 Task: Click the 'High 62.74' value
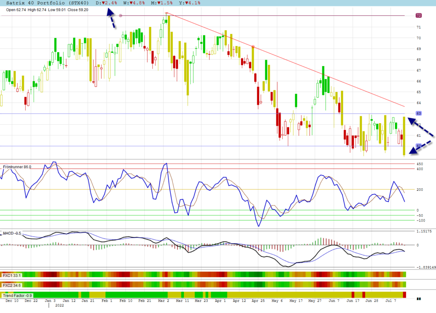click(x=37, y=10)
